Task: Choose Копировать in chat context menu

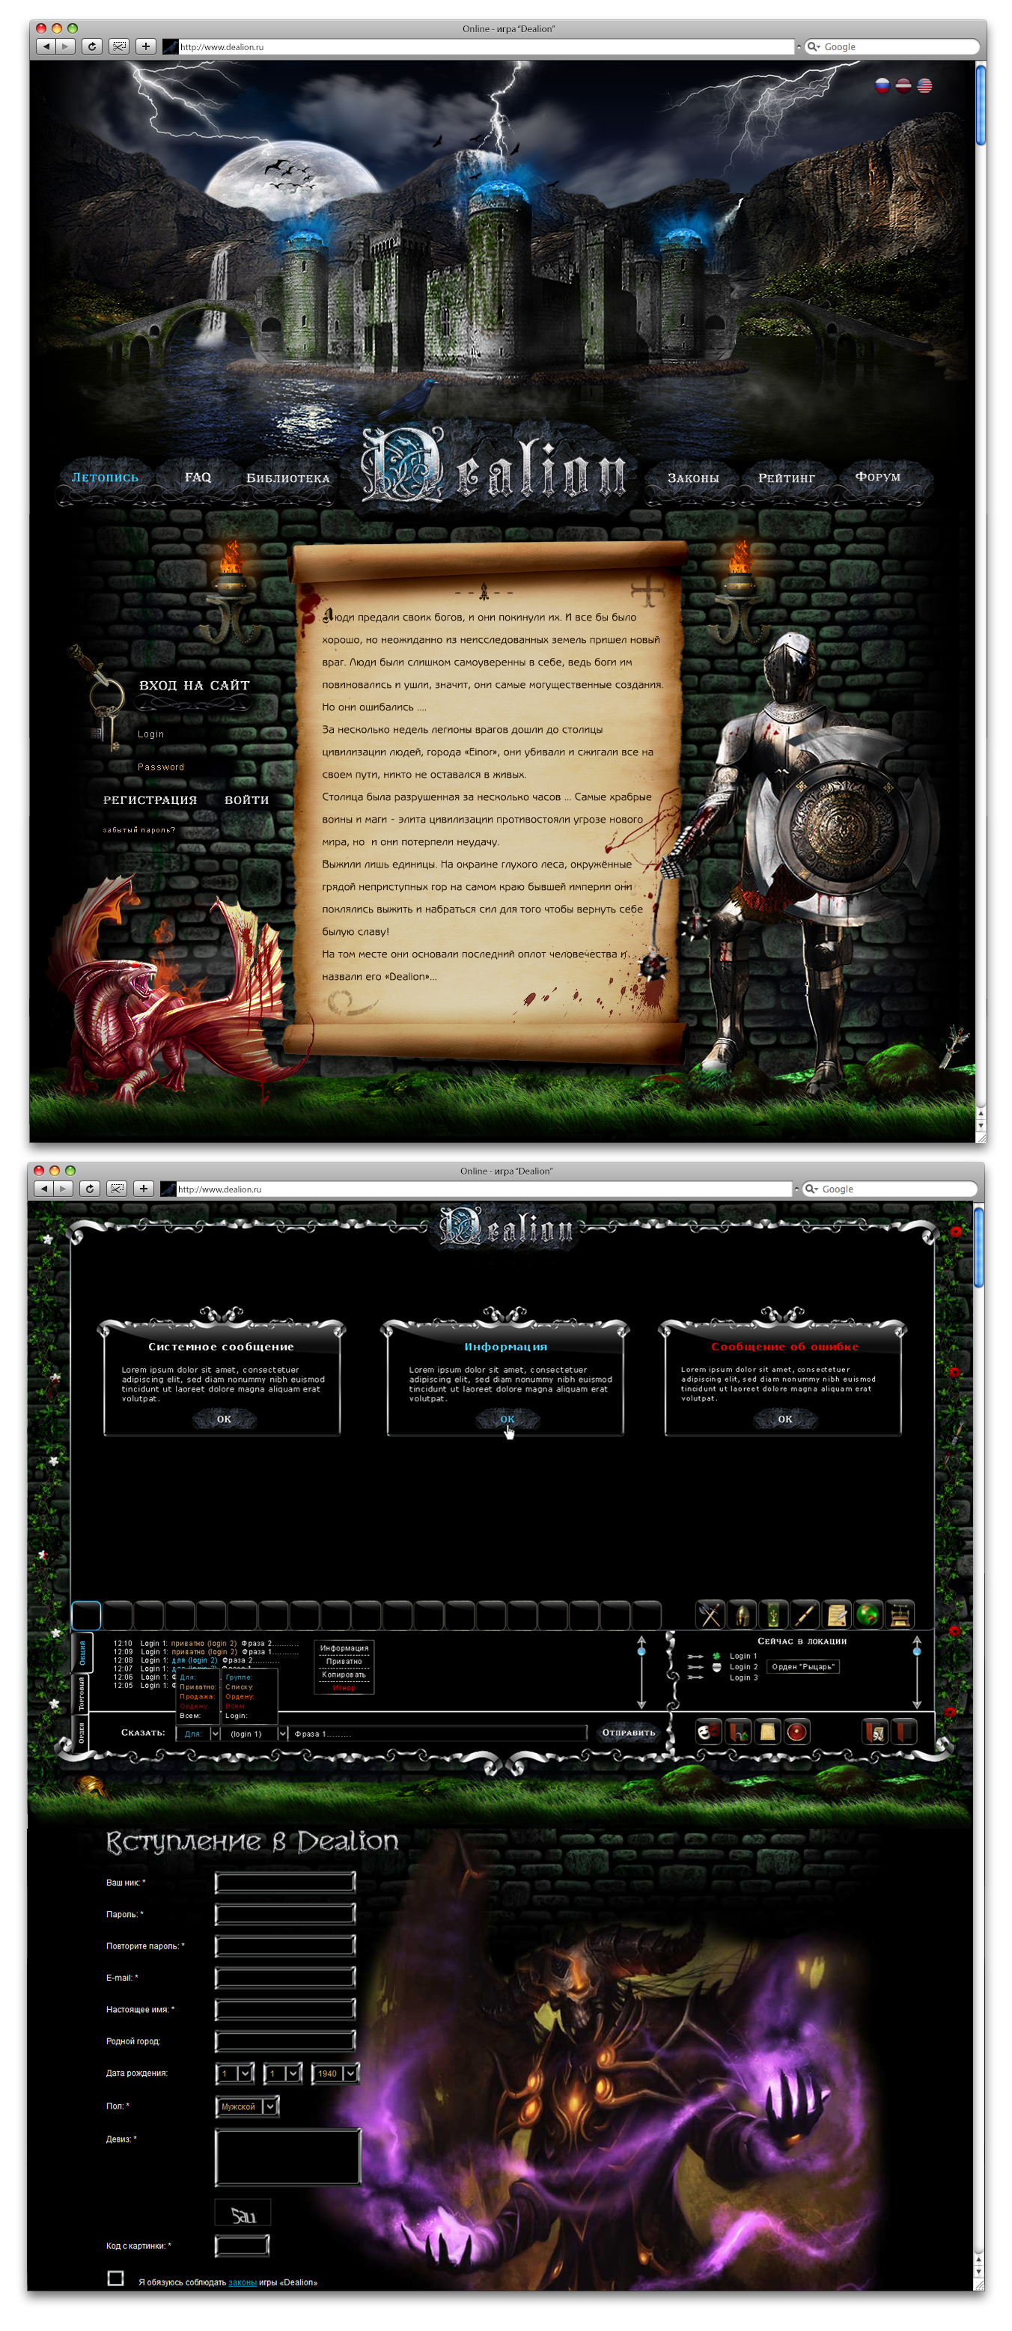Action: point(344,1674)
